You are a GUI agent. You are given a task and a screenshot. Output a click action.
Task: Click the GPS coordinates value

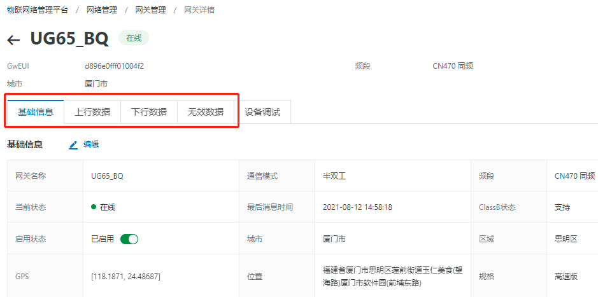[125, 277]
